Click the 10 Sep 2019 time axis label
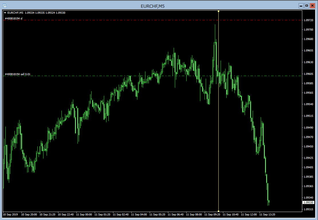 pyautogui.click(x=10, y=215)
